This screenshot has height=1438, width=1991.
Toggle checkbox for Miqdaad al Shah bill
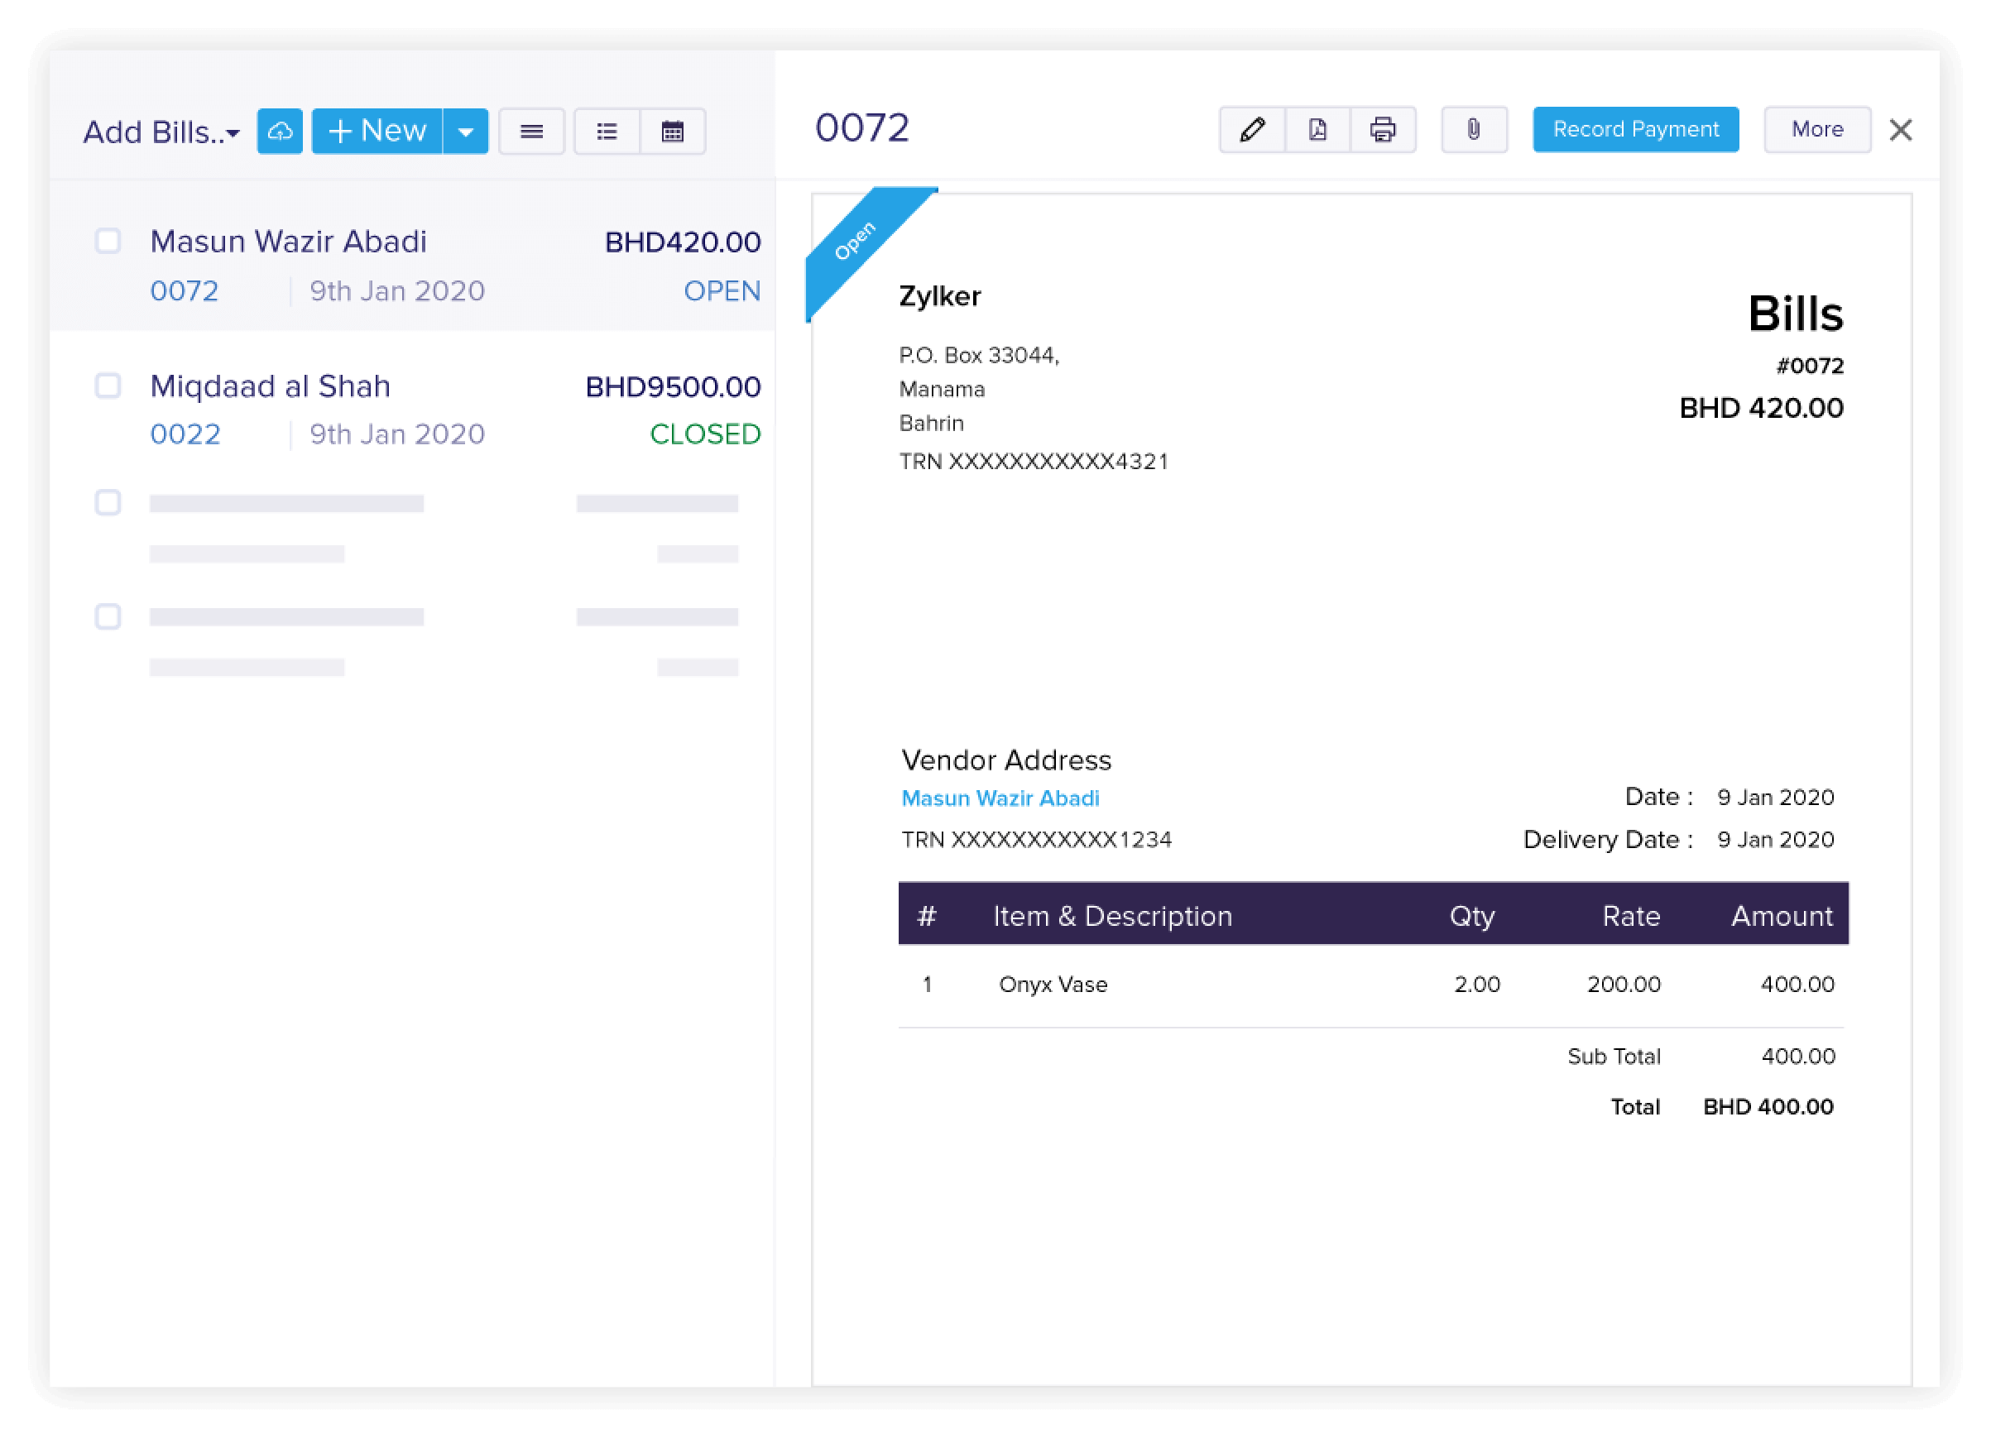tap(110, 385)
